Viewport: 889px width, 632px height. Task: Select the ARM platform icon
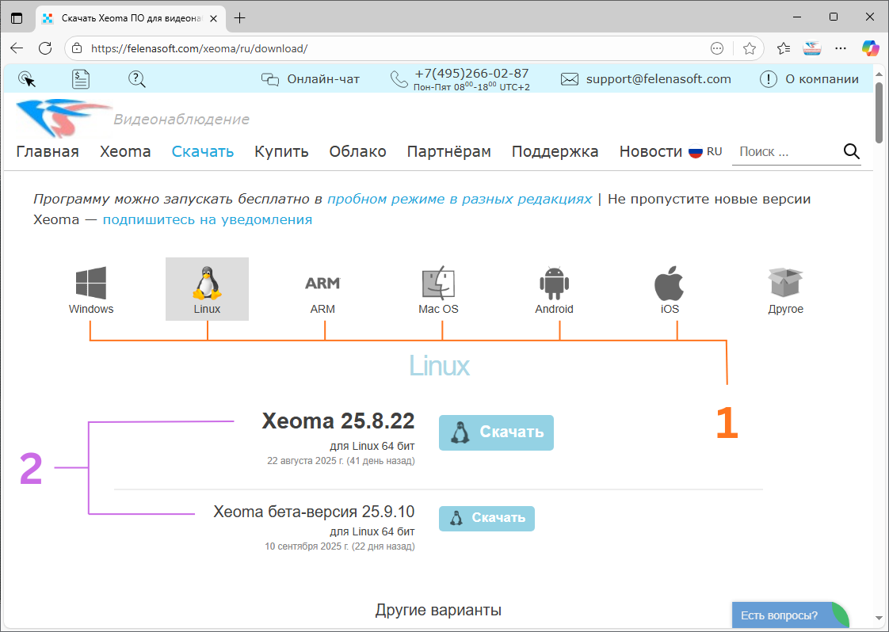322,283
